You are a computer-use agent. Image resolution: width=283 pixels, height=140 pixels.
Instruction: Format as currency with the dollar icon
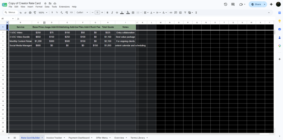[52, 12]
